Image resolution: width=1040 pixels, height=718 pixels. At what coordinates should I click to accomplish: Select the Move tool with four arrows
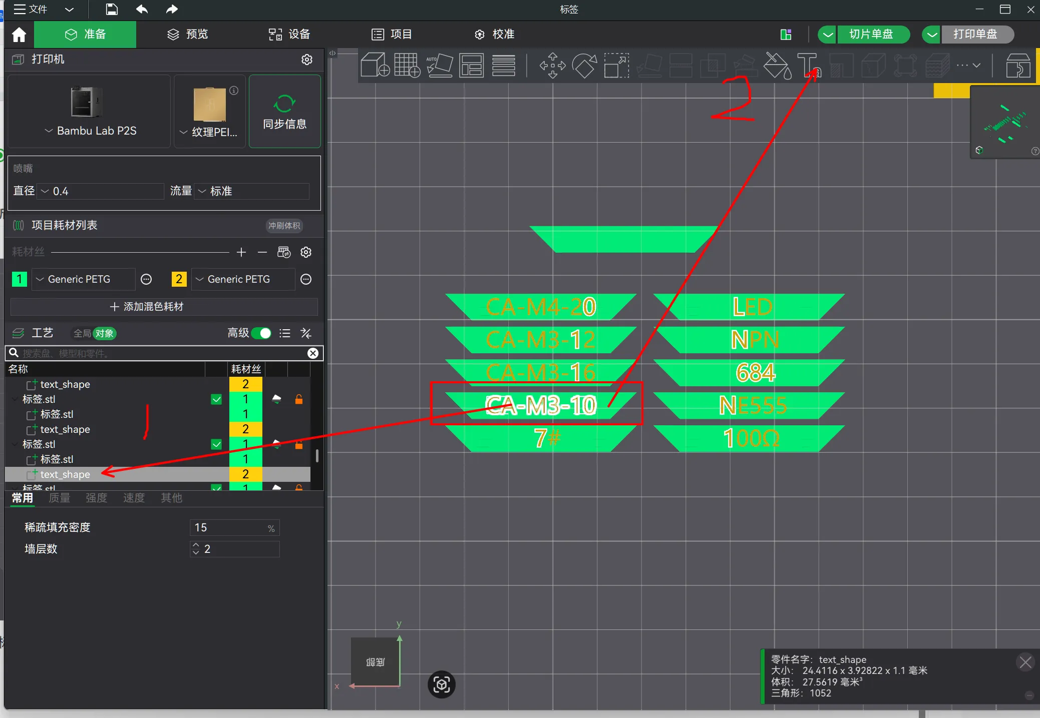tap(553, 65)
